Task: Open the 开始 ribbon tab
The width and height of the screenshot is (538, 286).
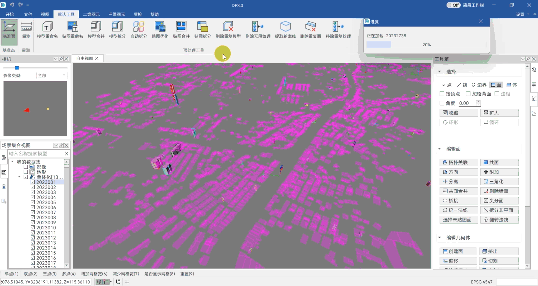Action: (10, 14)
